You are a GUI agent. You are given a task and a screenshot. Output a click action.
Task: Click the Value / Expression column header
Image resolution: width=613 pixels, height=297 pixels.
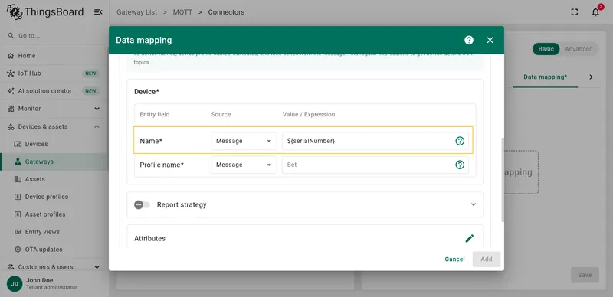[x=309, y=115]
